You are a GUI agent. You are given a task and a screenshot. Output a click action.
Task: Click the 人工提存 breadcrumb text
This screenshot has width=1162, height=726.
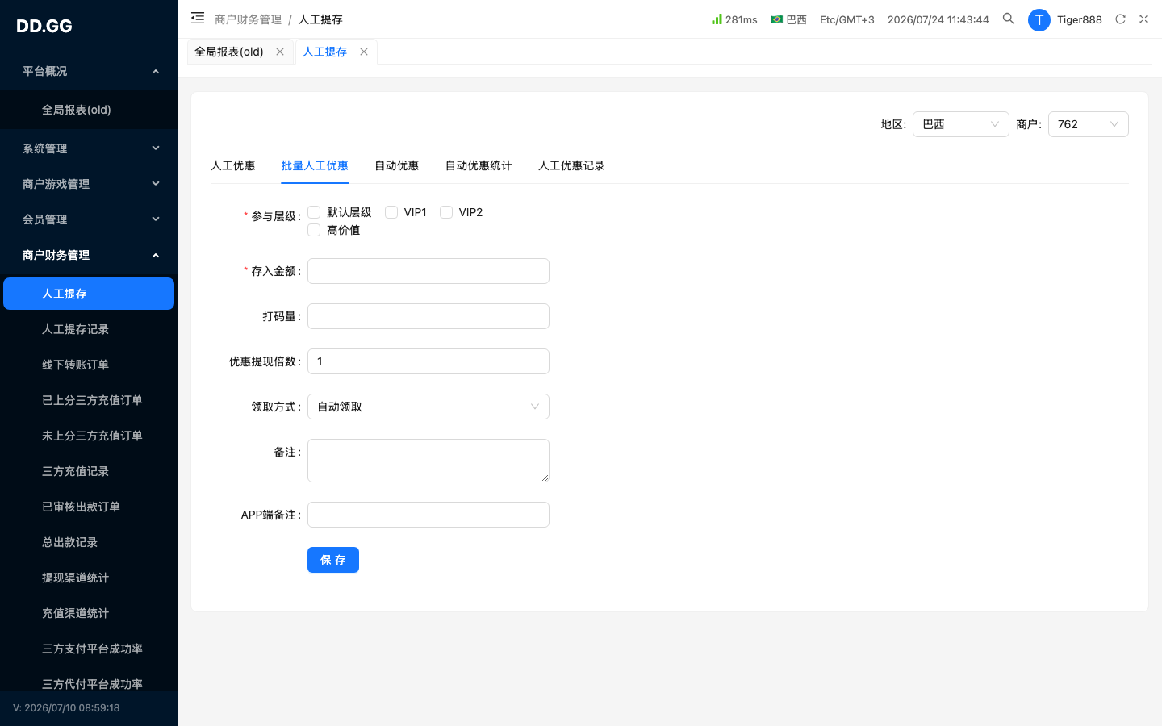(320, 19)
